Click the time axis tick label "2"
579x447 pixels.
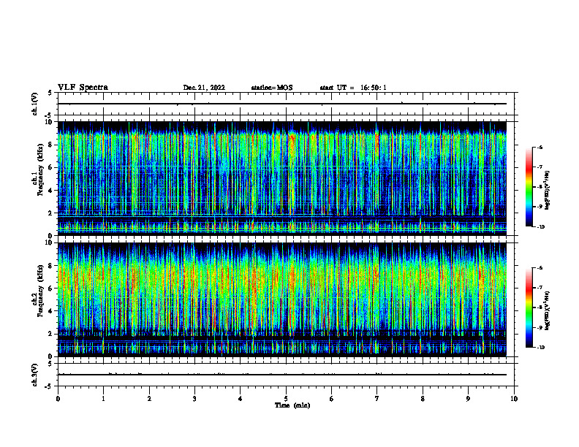coord(149,399)
